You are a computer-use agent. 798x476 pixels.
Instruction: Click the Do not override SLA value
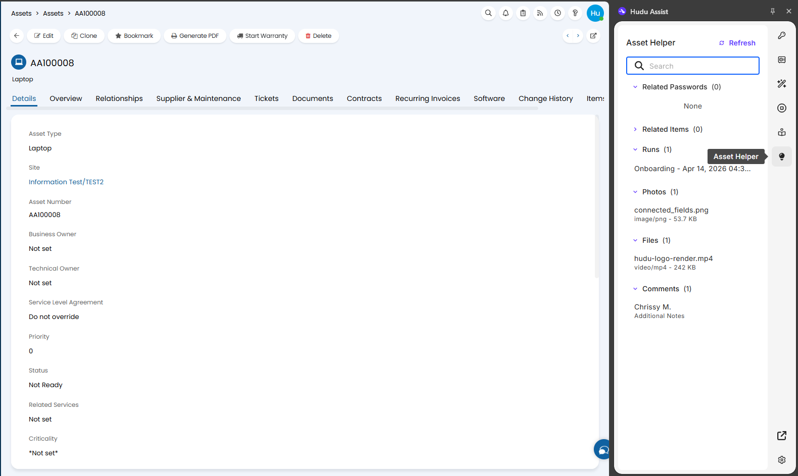point(54,316)
